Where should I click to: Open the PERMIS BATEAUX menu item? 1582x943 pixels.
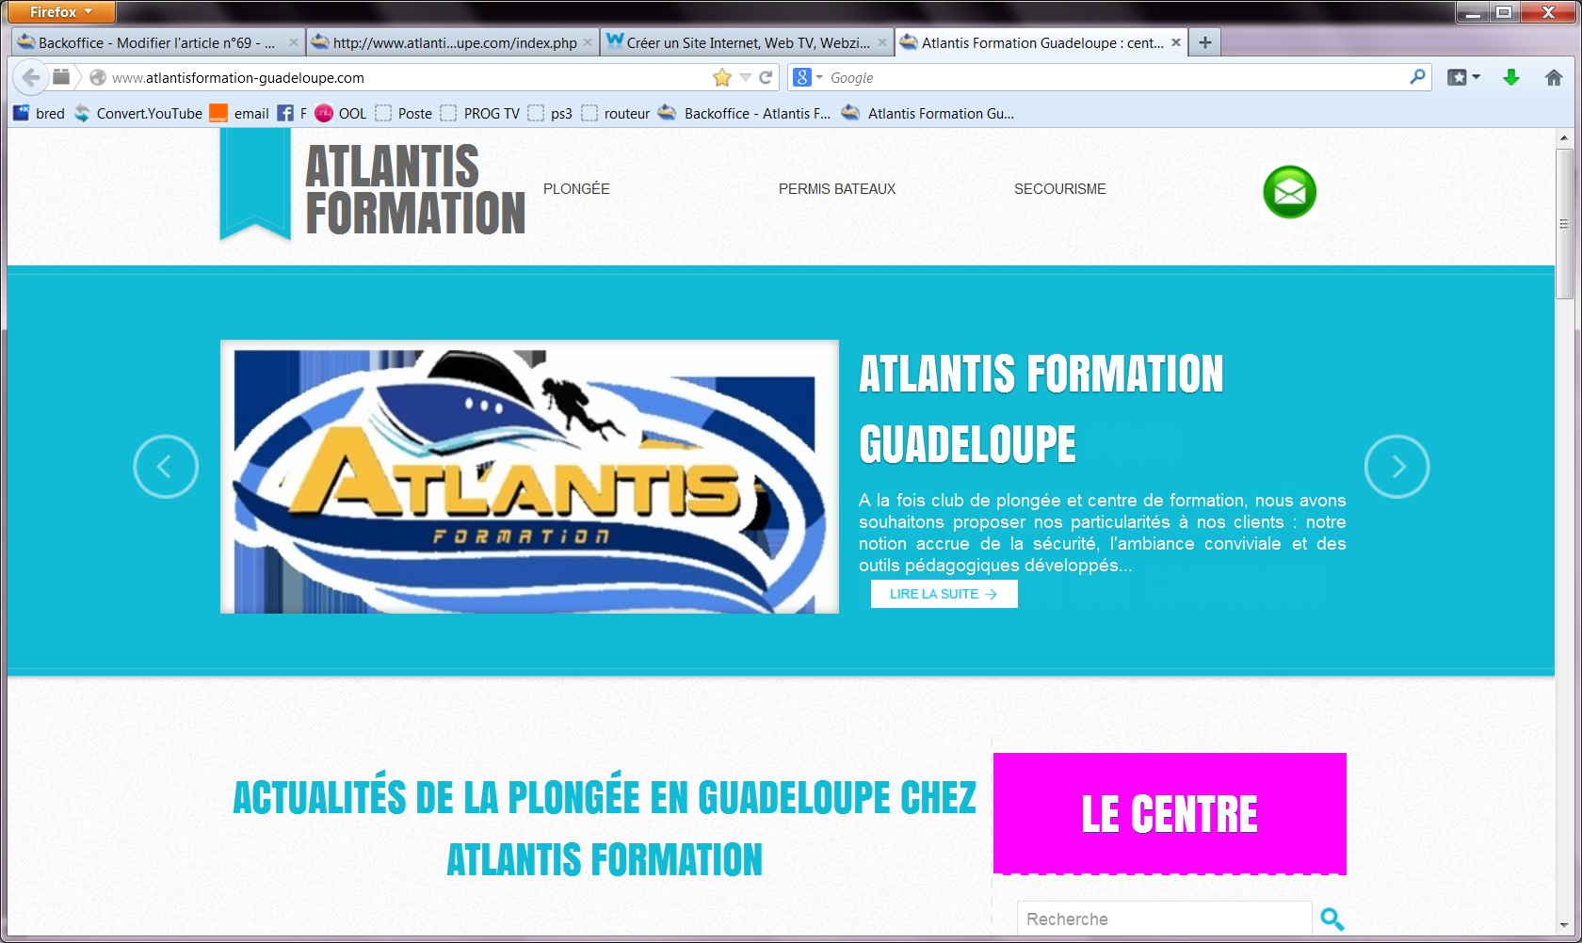coord(837,189)
